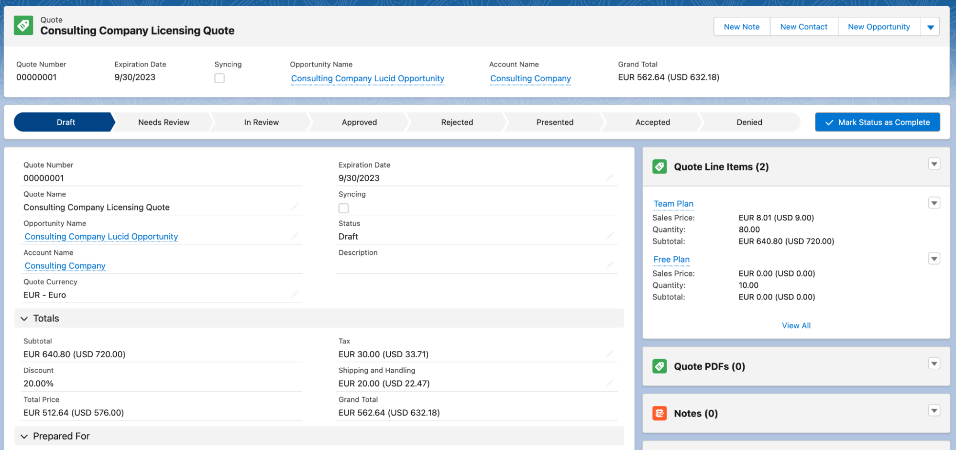Click the Quote PDFs (0) heading
Image resolution: width=956 pixels, height=450 pixels.
pyautogui.click(x=709, y=366)
